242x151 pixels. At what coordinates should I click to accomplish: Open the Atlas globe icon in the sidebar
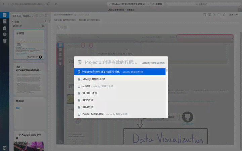[5, 34]
